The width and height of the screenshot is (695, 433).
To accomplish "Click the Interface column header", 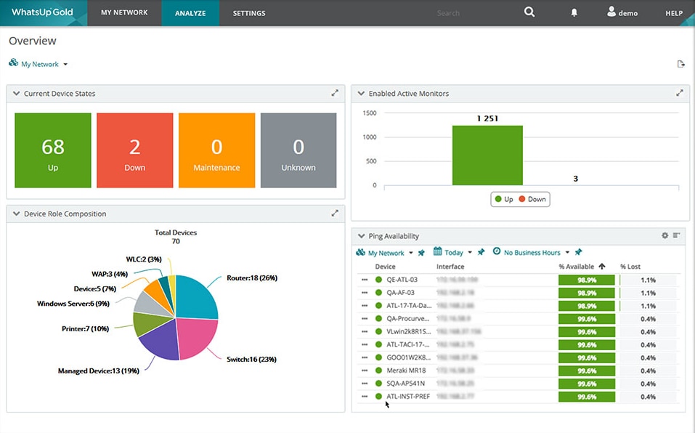I will (x=450, y=267).
